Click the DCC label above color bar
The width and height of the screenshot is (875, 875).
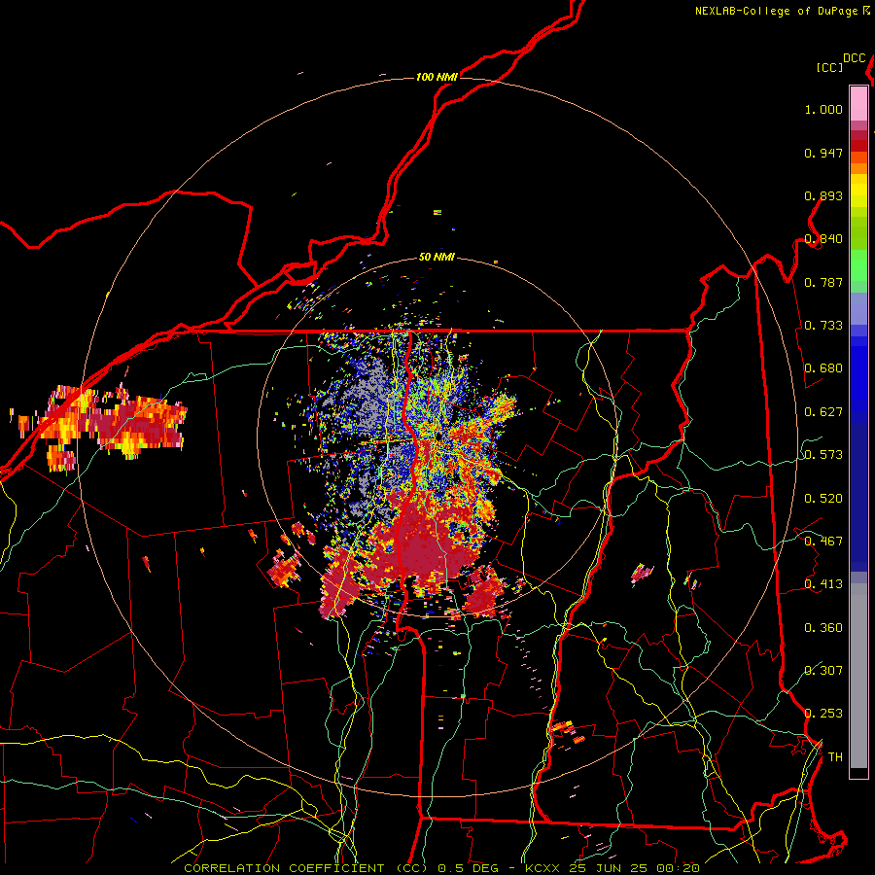click(855, 57)
